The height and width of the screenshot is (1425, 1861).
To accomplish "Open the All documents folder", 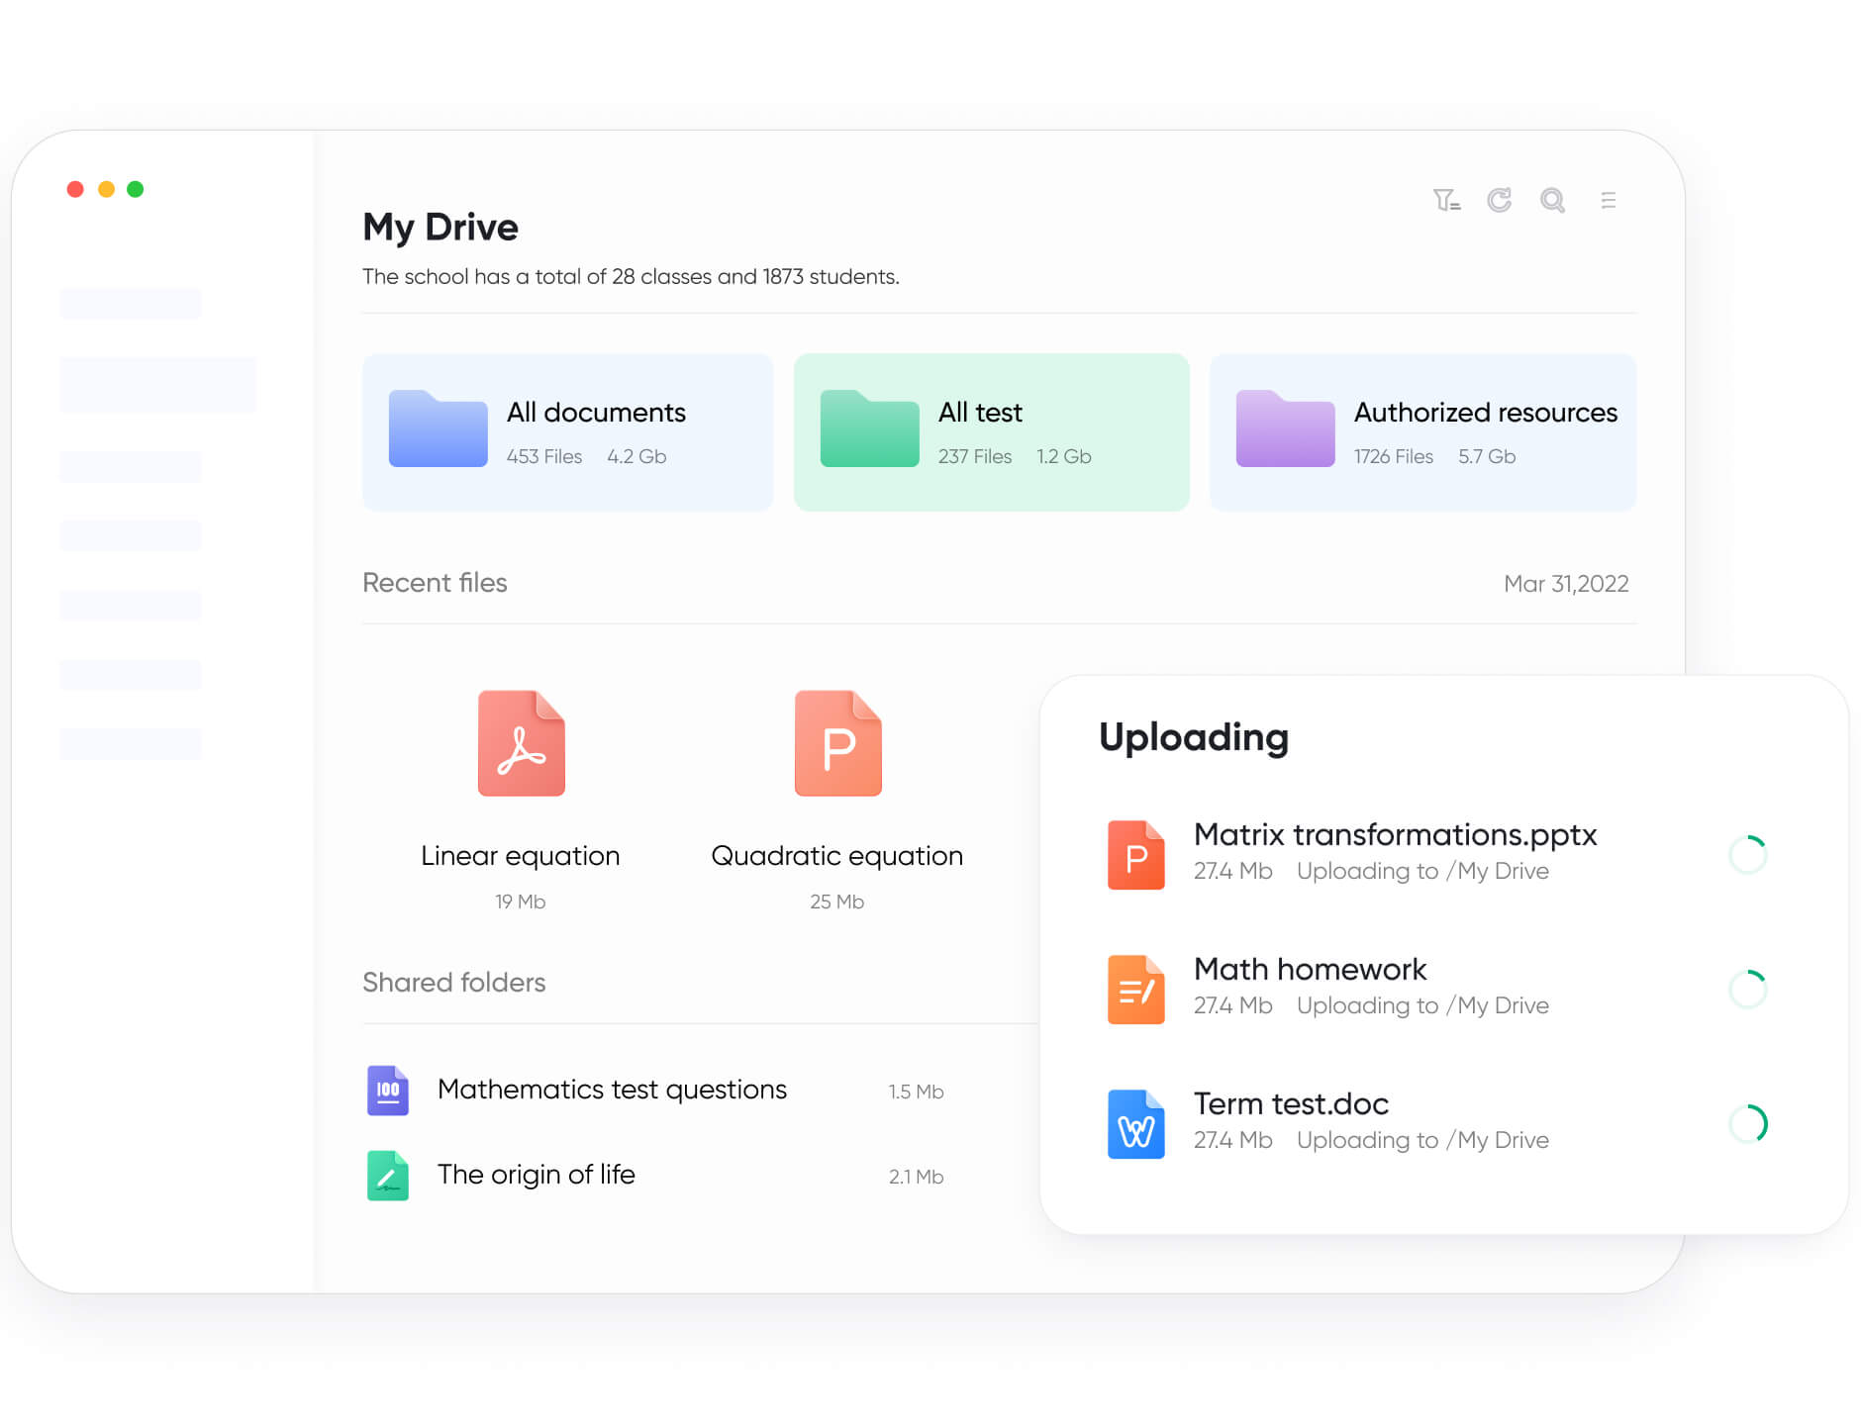I will (567, 432).
